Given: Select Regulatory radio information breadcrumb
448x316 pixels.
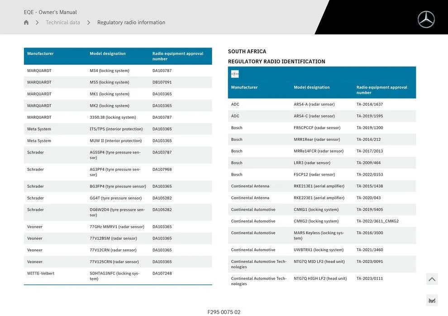Looking at the screenshot, I should (x=131, y=23).
